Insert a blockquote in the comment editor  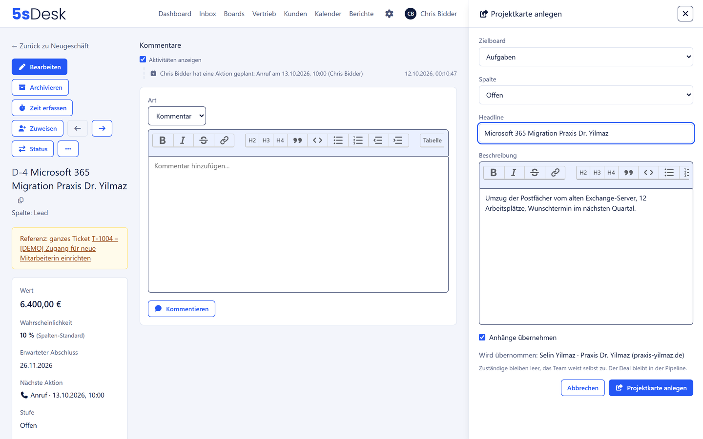tap(297, 140)
